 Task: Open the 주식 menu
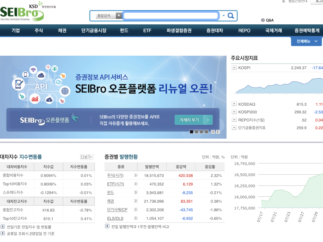pyautogui.click(x=39, y=30)
